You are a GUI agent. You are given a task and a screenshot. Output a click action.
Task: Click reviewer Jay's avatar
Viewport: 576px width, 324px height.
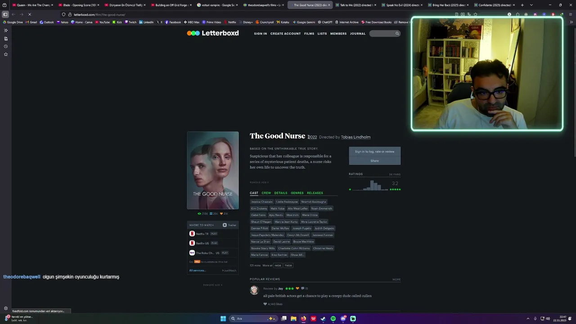[254, 290]
